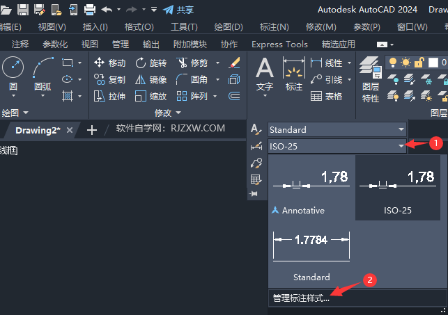Open the 视图(V) menu

[52, 27]
